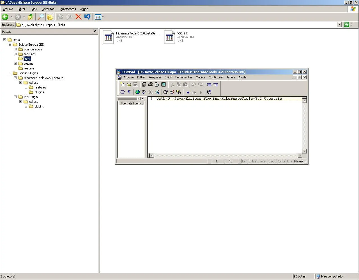The width and height of the screenshot is (359, 280).
Task: Toggle visible paragraph marks in TextPad
Action: coord(129,92)
